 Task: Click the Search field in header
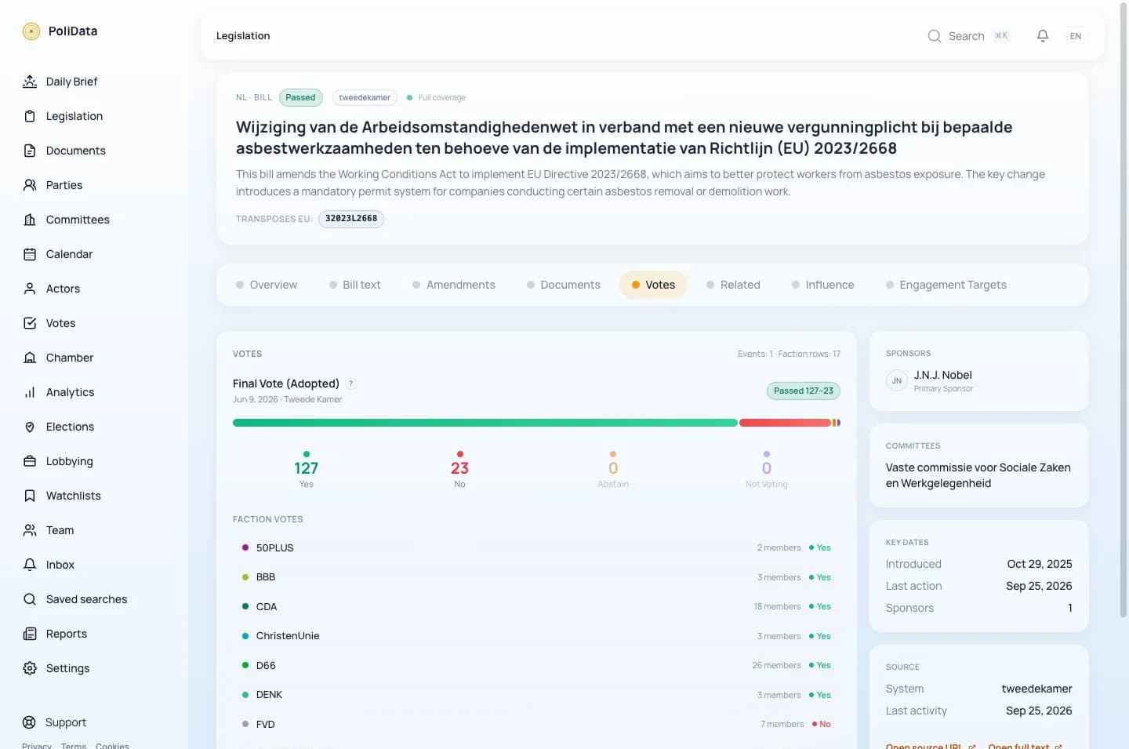point(969,36)
